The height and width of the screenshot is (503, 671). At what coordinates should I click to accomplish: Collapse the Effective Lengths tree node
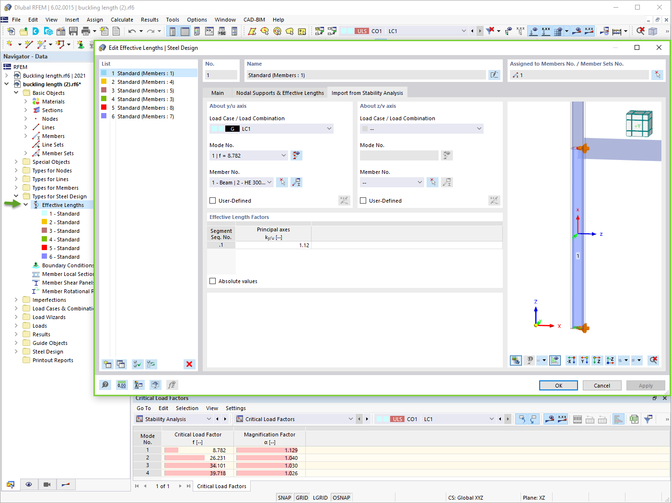tap(26, 205)
